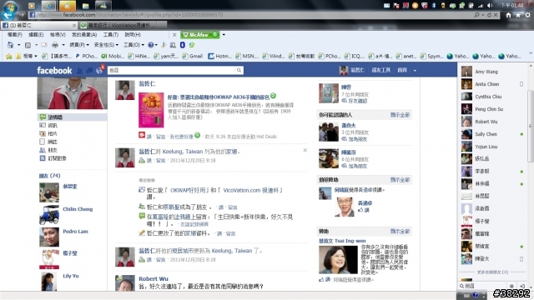This screenshot has width=534, height=300.
Task: Go forward with the IE forward arrow
Action: pyautogui.click(x=22, y=15)
